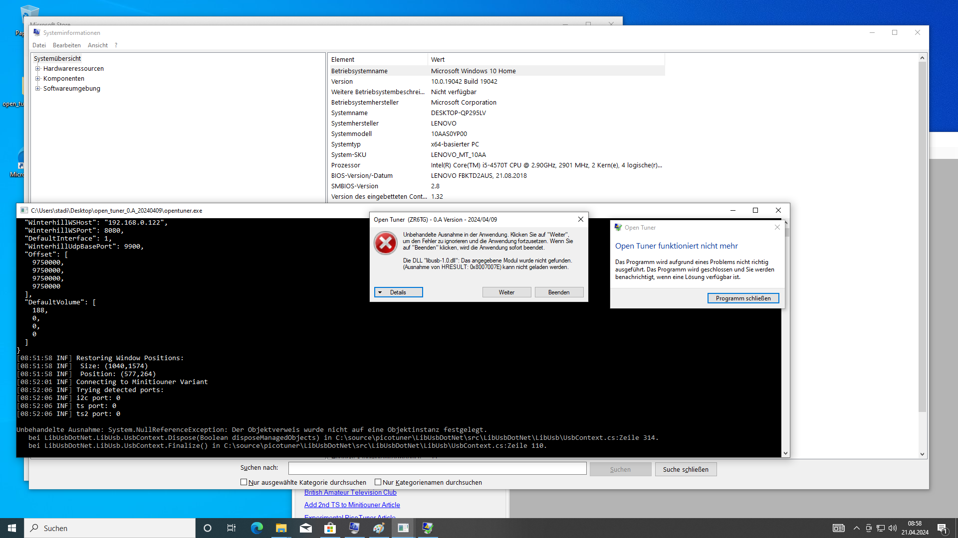Viewport: 958px width, 538px height.
Task: Toggle 'Nur ausgewählte Kategorie durchsuchen' checkbox
Action: pyautogui.click(x=243, y=482)
